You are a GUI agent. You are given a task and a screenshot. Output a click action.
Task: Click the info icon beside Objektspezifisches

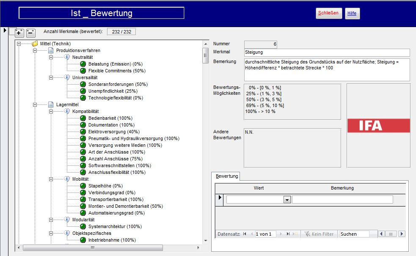point(67,233)
